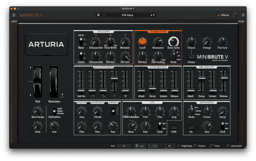256x161 pixels.
Task: Turn the Arpeggiator On button
Action: 191,127
